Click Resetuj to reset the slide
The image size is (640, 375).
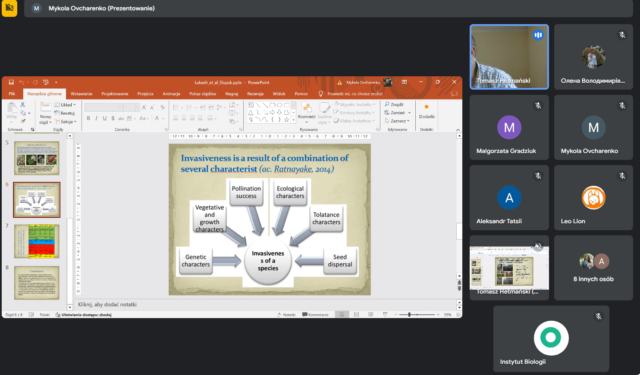point(65,113)
